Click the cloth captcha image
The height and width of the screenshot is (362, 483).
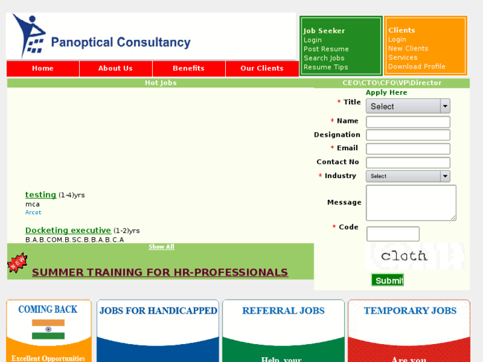pos(415,256)
